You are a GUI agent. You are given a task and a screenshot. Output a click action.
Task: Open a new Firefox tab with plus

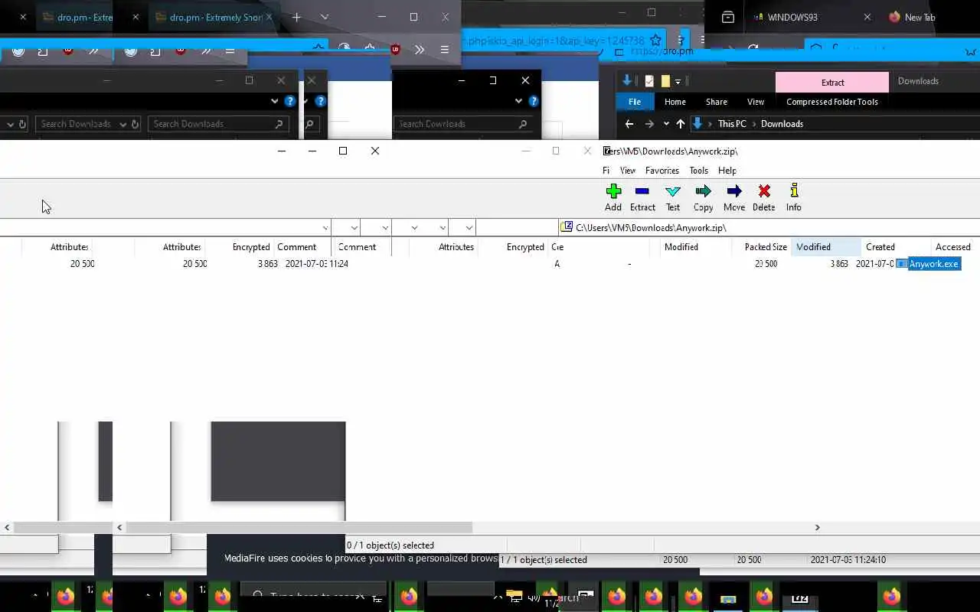[x=296, y=17]
